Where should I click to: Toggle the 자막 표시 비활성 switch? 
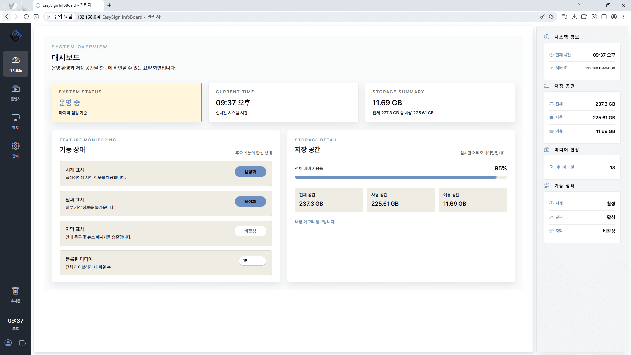(x=250, y=231)
